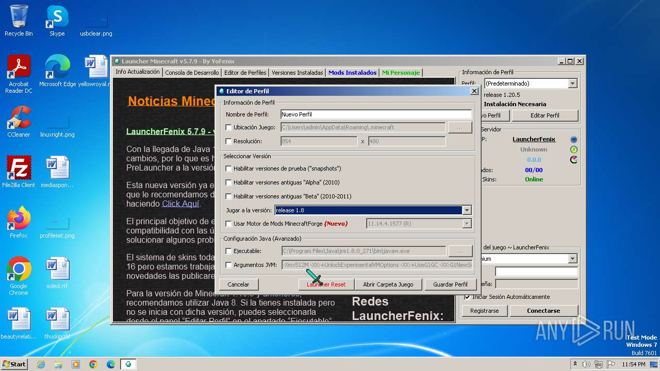The height and width of the screenshot is (371, 660).
Task: Open Windows Media Player from the taskbar
Action: (x=76, y=364)
